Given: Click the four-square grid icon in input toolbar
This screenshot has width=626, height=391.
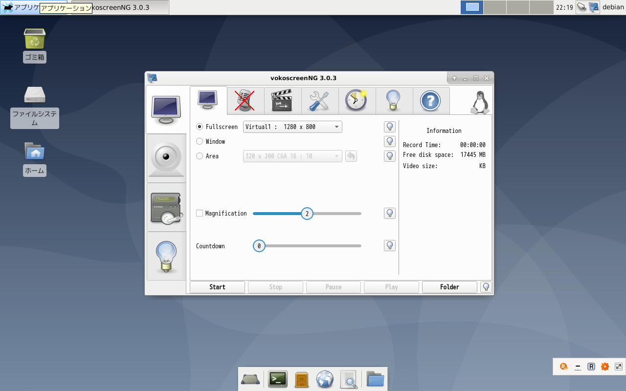Looking at the screenshot, I should click(x=619, y=367).
